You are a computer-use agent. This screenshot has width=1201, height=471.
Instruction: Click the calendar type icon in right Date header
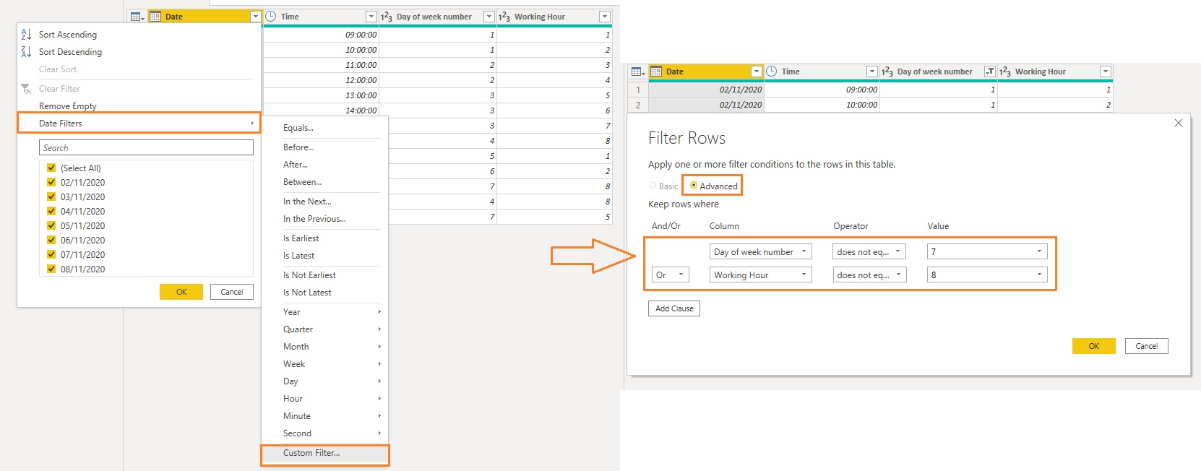point(656,72)
